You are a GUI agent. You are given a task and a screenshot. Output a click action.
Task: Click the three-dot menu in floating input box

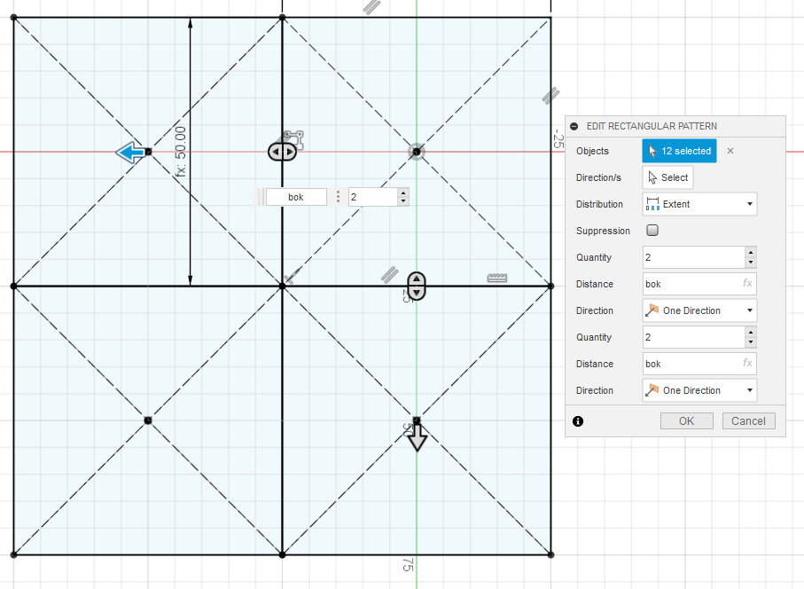click(x=338, y=197)
